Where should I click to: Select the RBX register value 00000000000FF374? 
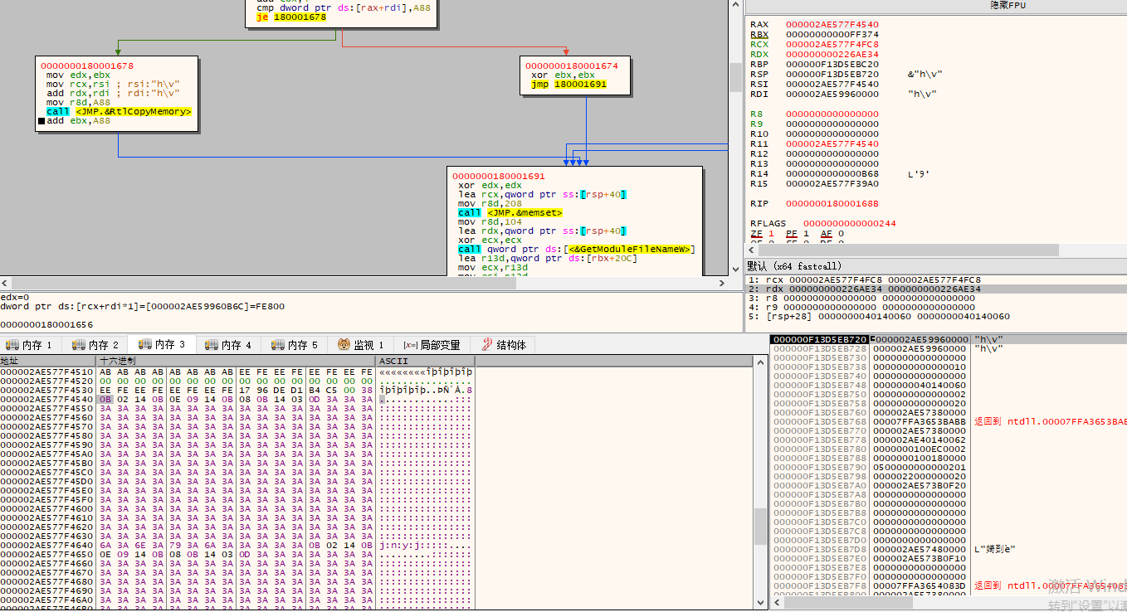click(x=832, y=35)
